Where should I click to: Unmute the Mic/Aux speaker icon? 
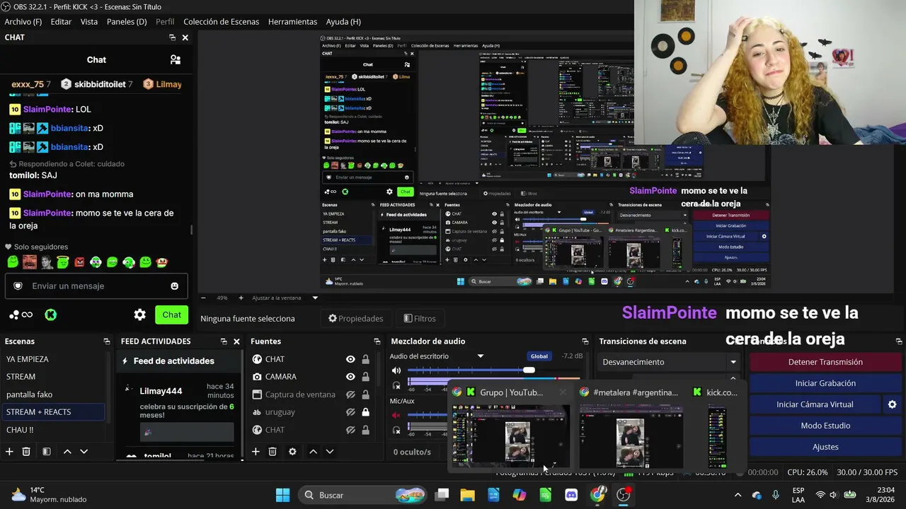[396, 415]
